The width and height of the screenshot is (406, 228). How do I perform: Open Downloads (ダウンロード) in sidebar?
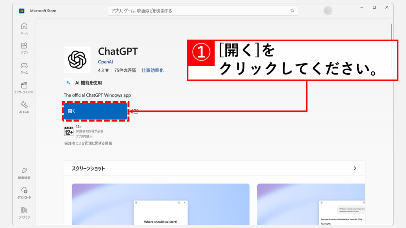click(24, 192)
